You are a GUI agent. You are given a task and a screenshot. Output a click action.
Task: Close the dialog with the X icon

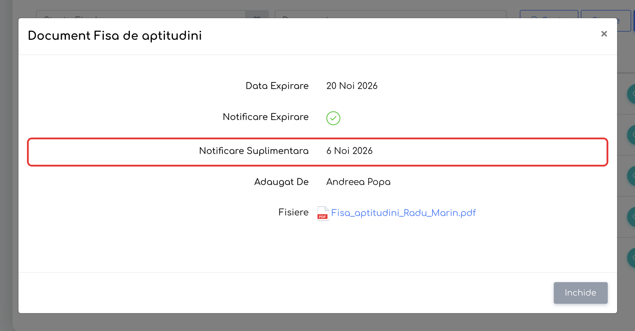click(x=604, y=34)
